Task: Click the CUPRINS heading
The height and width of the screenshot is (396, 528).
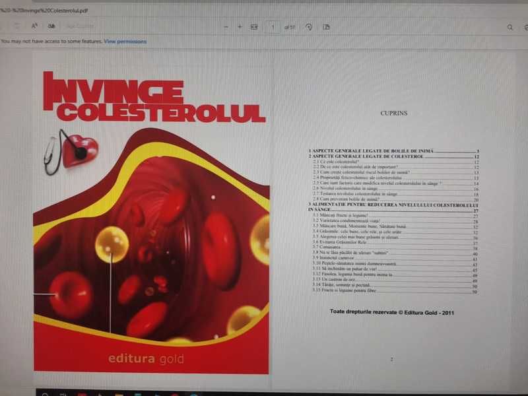Action: pyautogui.click(x=393, y=113)
